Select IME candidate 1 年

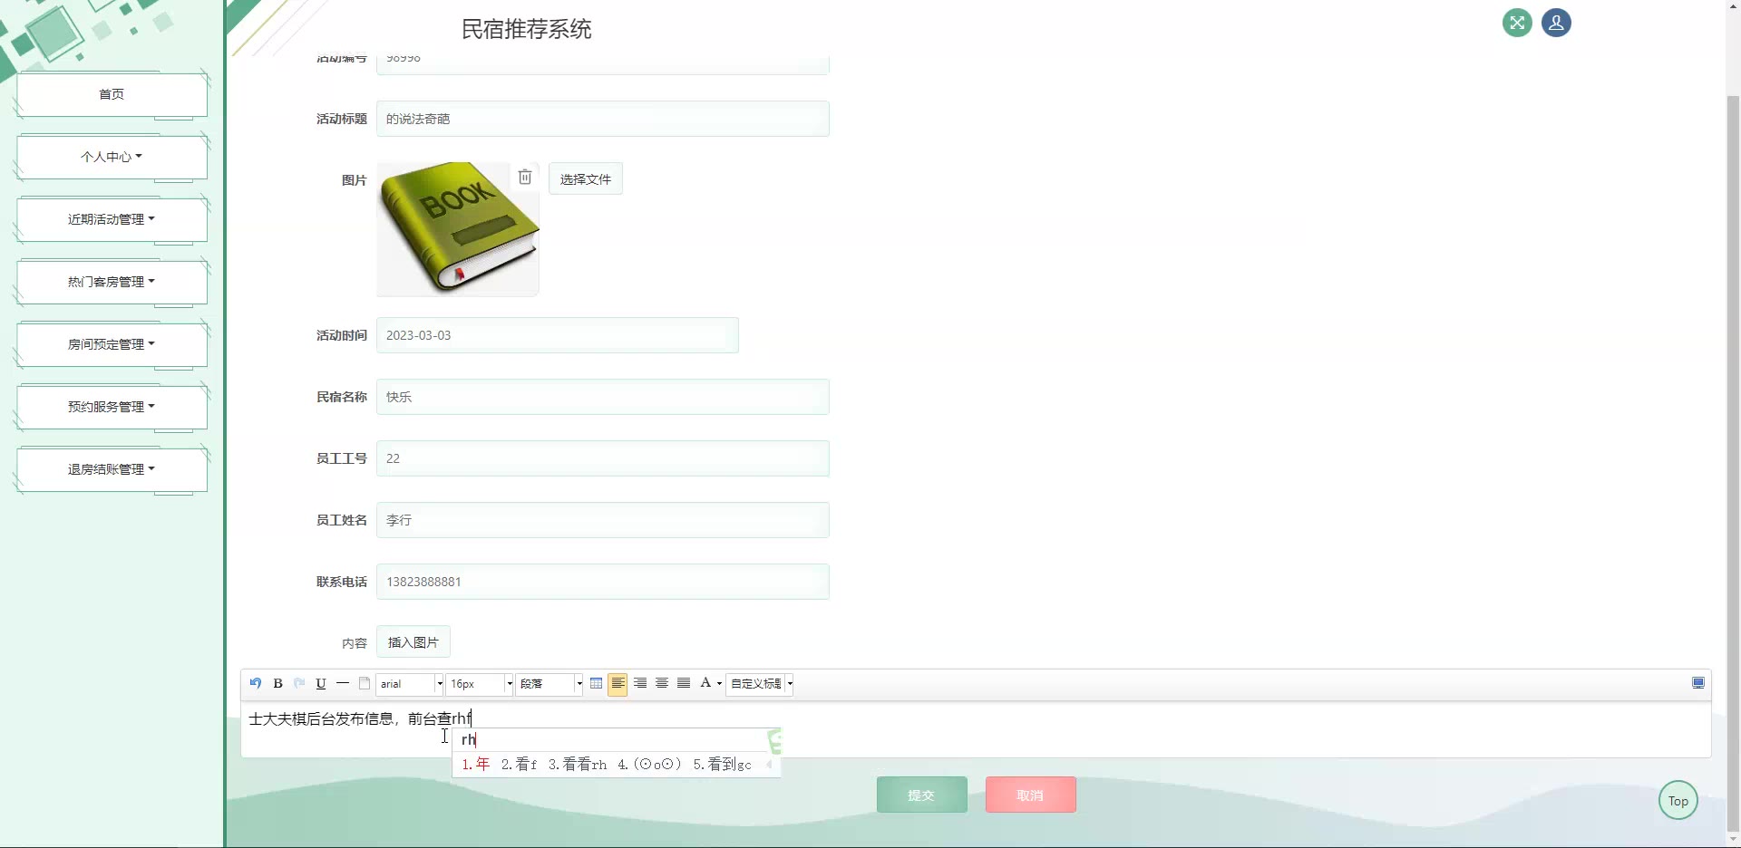476,765
